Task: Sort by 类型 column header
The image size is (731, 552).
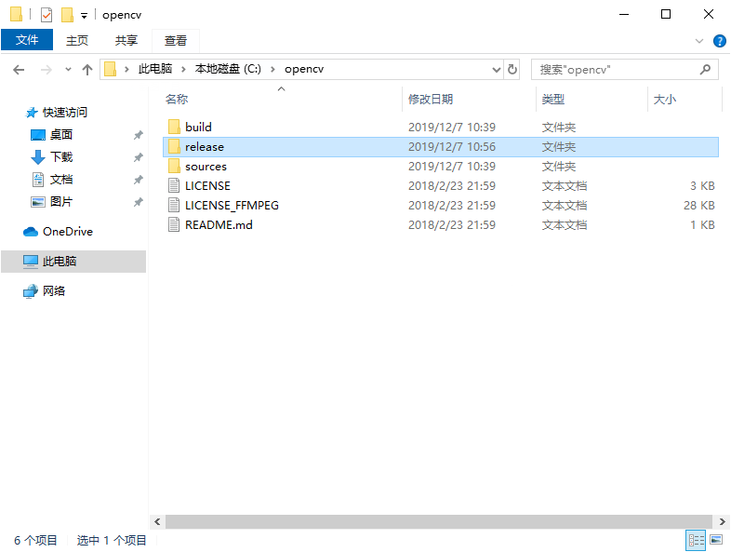Action: tap(553, 99)
